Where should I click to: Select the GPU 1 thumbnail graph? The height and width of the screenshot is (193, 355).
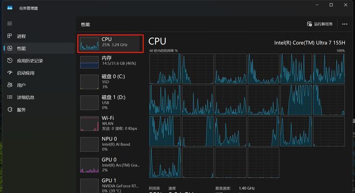pos(89,186)
